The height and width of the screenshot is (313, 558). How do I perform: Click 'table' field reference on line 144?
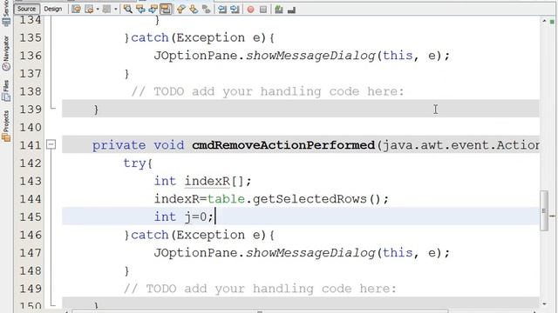[x=226, y=199]
